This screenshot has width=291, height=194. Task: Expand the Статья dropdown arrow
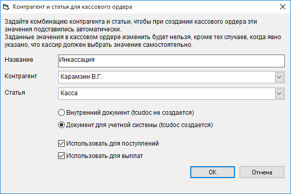tap(279, 94)
